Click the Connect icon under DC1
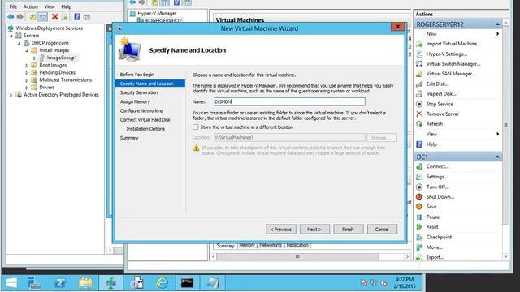Screen dimensions: 520x292 tap(419, 166)
